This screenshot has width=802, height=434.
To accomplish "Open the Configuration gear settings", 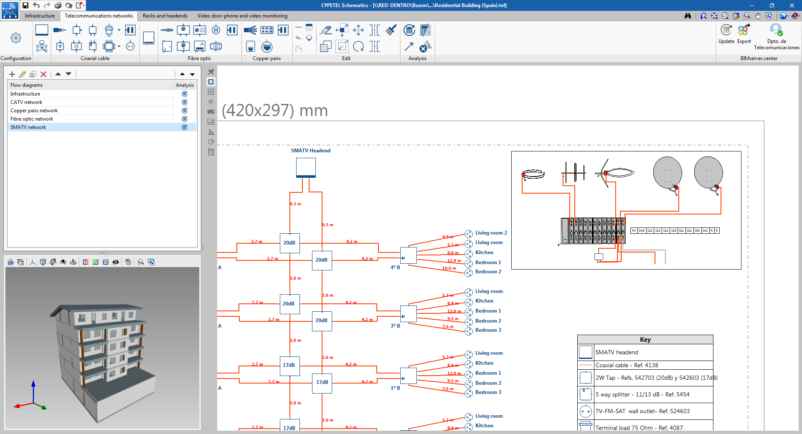I will tap(15, 38).
